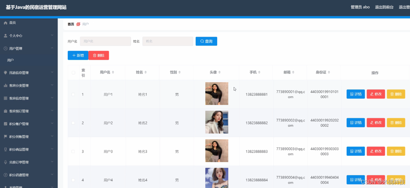This screenshot has height=188, width=410.
Task: Click 管理员 abo in the header
Action: point(360,7)
